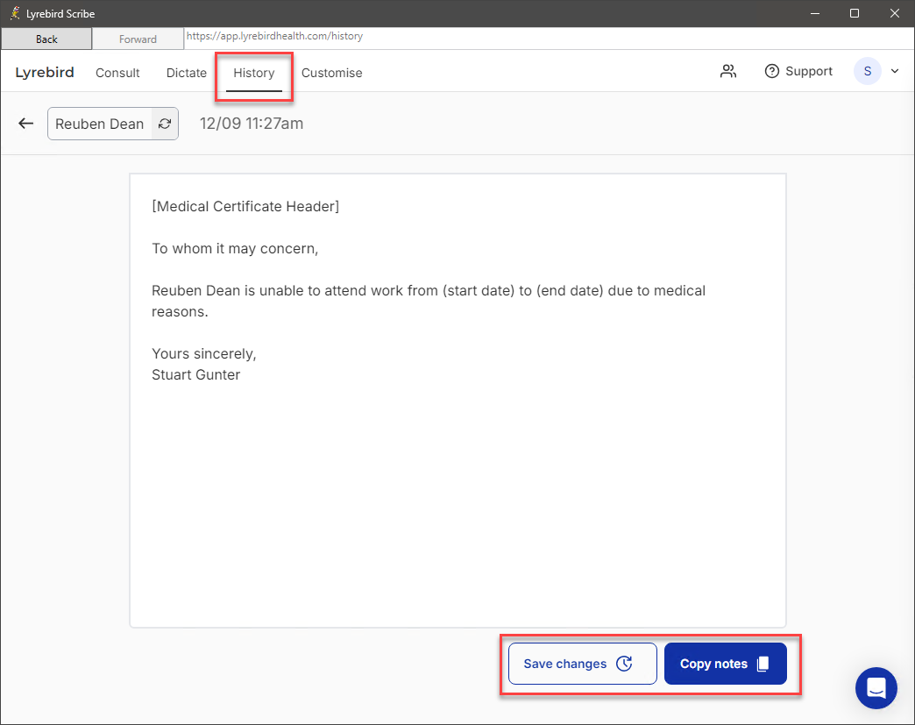
Task: Switch to the Dictate tab
Action: click(x=186, y=73)
